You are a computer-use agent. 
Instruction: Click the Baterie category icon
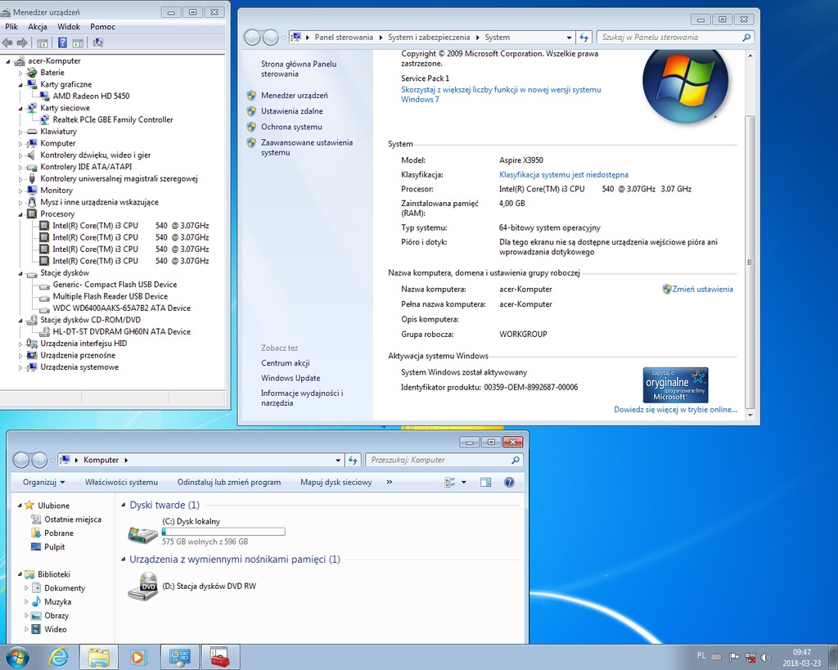pos(32,73)
